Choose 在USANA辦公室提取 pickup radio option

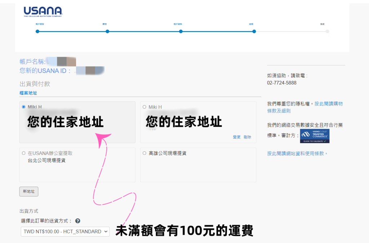click(x=24, y=153)
